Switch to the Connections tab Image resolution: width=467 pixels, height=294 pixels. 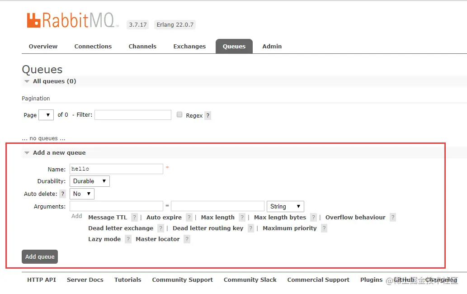(93, 47)
